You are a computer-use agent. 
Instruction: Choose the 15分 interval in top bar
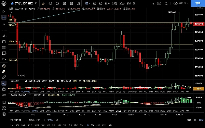[114, 3]
